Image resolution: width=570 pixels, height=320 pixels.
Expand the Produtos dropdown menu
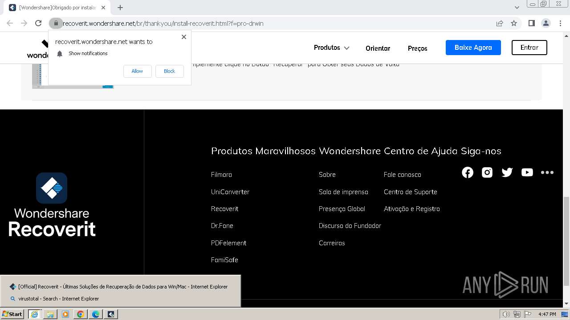click(331, 48)
